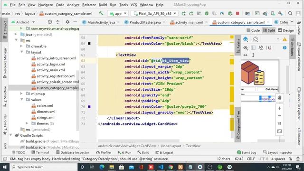Switch editor to Split view

coord(269,30)
